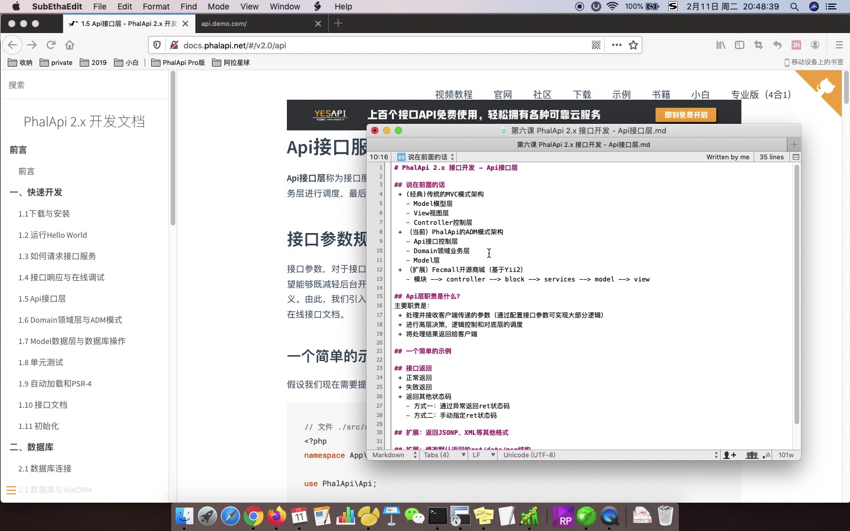
Task: Open Spotlight search in the menu bar
Action: 795,6
